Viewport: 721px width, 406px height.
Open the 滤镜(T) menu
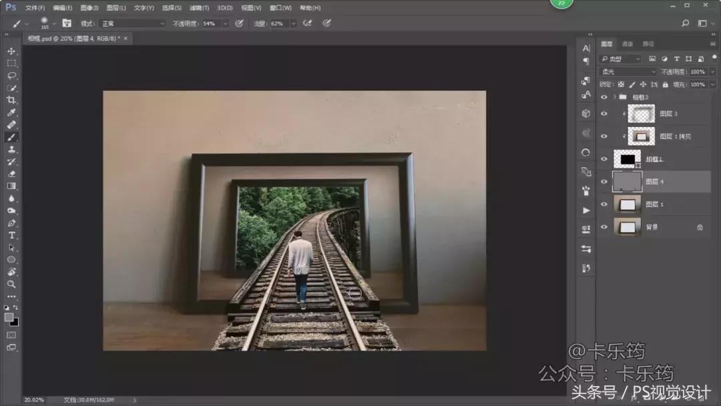(x=199, y=8)
